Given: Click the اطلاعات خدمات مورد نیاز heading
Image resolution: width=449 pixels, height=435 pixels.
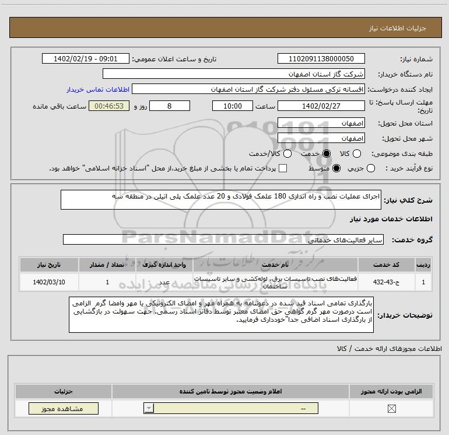Looking at the screenshot, I should point(391,219).
